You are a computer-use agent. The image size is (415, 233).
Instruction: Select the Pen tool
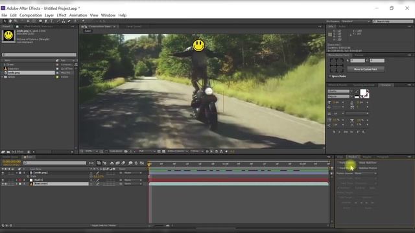[x=46, y=21]
